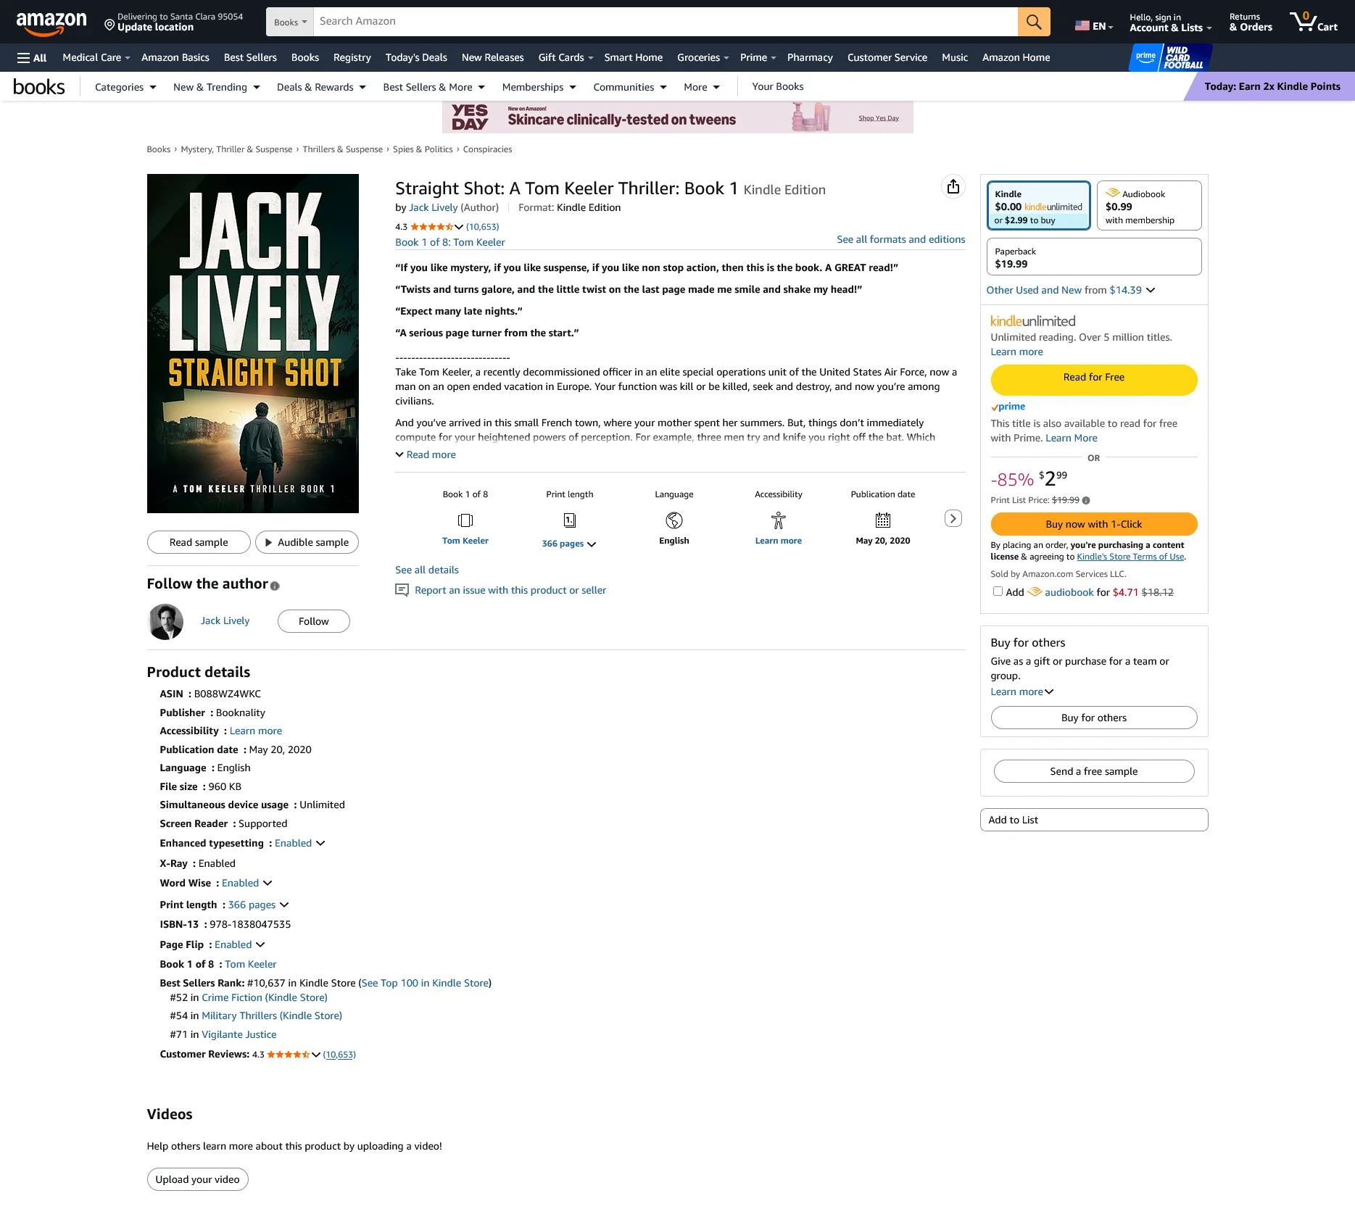Screen dimensions: 1355x1209
Task: Click the Report an issue speech icon
Action: 402,591
